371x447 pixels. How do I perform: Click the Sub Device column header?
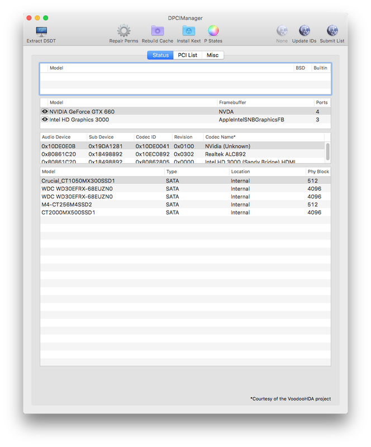click(111, 137)
